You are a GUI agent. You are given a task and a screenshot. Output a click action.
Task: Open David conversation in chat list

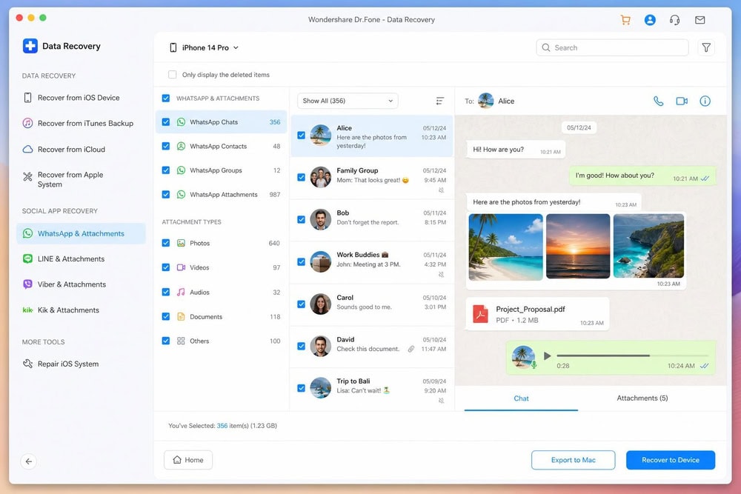372,346
